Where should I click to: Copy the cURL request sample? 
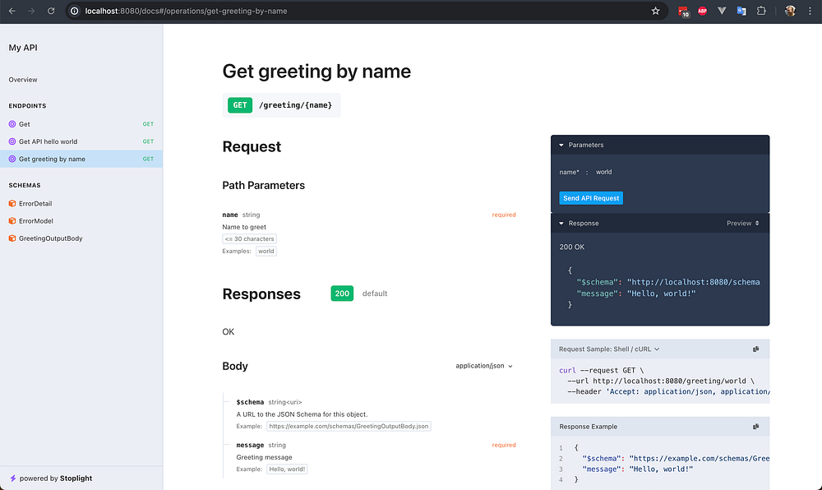pos(756,349)
